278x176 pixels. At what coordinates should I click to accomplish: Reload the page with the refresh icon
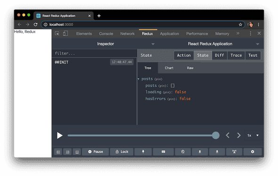(x=35, y=24)
